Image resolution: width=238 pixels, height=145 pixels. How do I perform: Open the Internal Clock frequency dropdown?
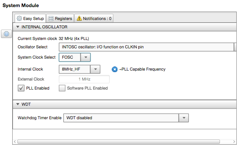click(95, 69)
